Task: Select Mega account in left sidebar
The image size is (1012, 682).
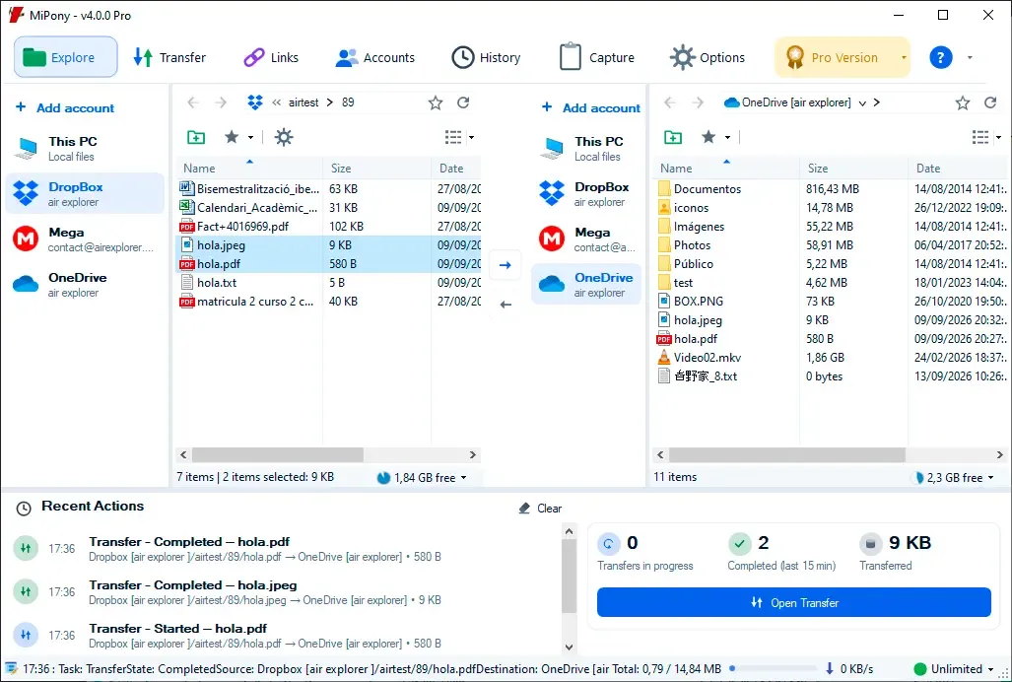Action: click(85, 239)
